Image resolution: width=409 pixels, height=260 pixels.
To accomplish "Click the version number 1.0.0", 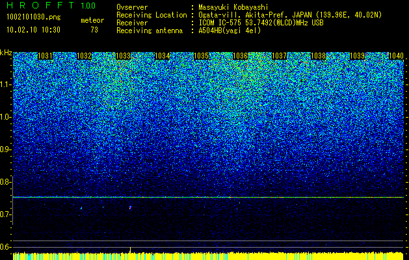I will pyautogui.click(x=88, y=5).
